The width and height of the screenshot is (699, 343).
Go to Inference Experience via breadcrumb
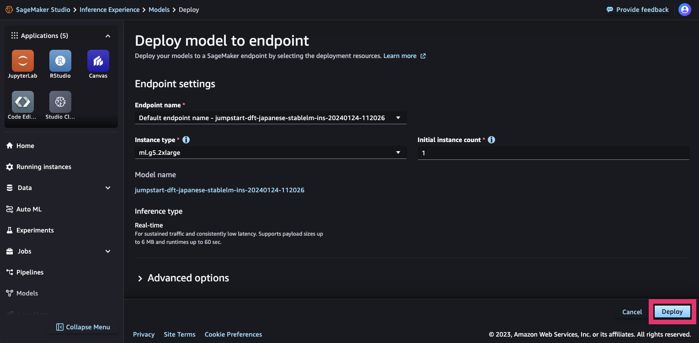109,9
